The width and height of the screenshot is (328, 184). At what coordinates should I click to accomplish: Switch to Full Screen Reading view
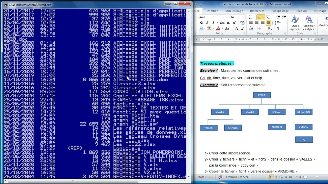[276, 177]
